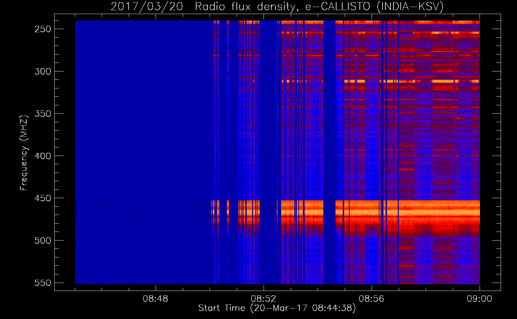Click the 'Frequency (MHZ)' axis label
The image size is (517, 319).
click(x=24, y=153)
